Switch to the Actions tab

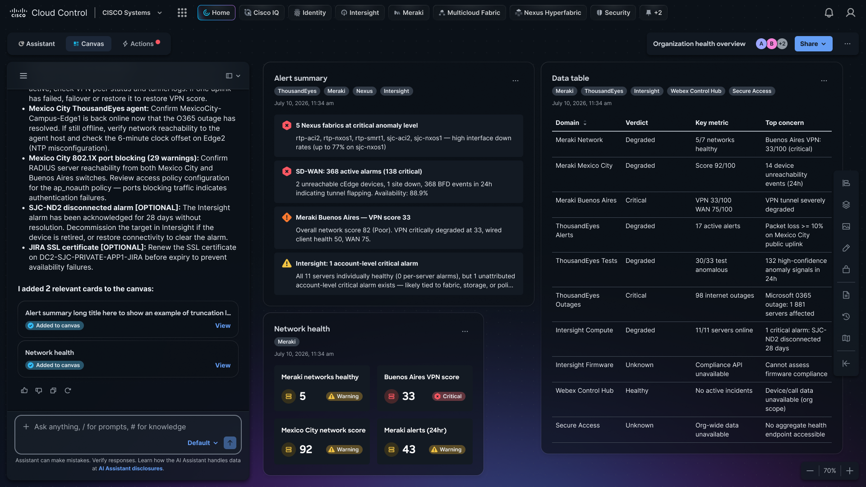[x=141, y=44]
